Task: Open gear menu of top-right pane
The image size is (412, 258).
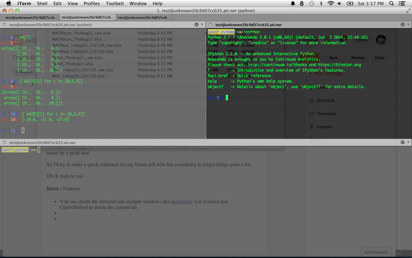Action: [x=404, y=25]
